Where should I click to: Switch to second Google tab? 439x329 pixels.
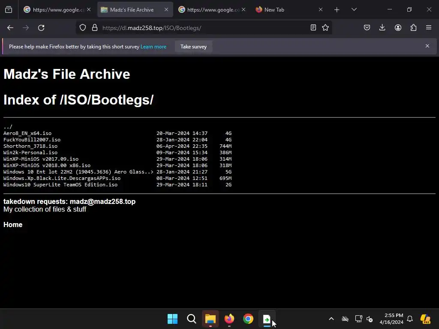point(212,9)
